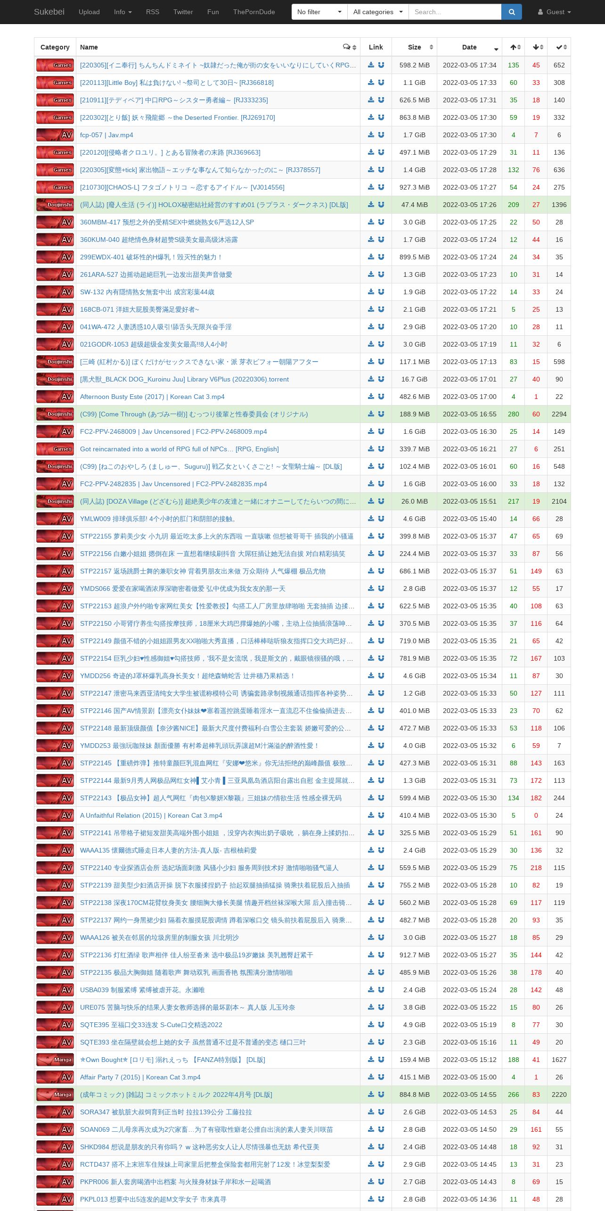Download torrent for USBA039 row
The height and width of the screenshot is (1211, 605).
371,990
